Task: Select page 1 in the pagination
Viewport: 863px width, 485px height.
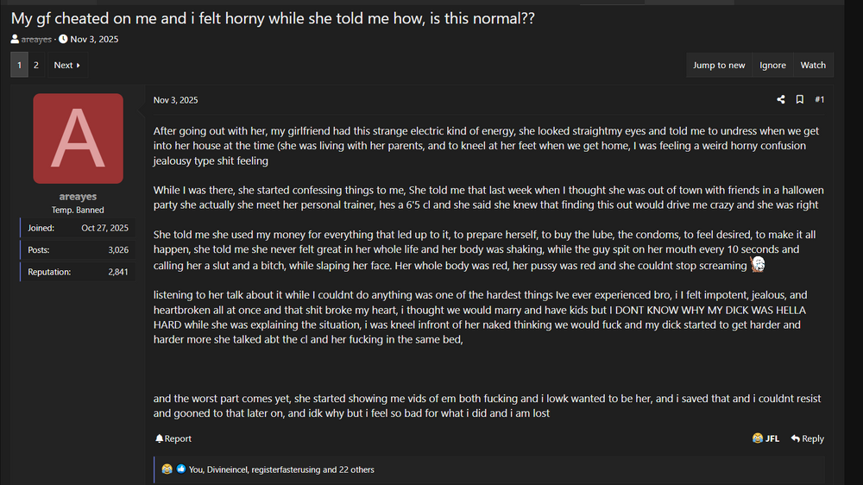Action: tap(20, 66)
